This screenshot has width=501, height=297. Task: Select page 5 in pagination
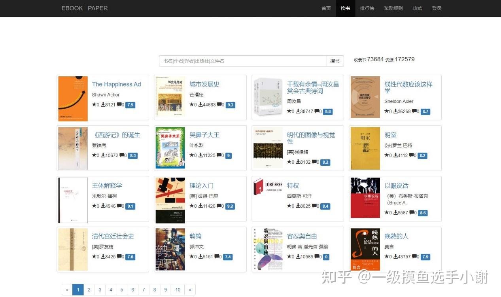pyautogui.click(x=121, y=290)
